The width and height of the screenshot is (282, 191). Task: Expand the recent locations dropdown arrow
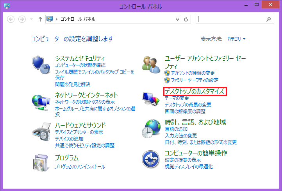click(31, 19)
